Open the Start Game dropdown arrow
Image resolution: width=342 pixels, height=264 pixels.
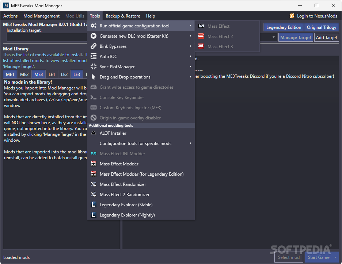coord(336,257)
